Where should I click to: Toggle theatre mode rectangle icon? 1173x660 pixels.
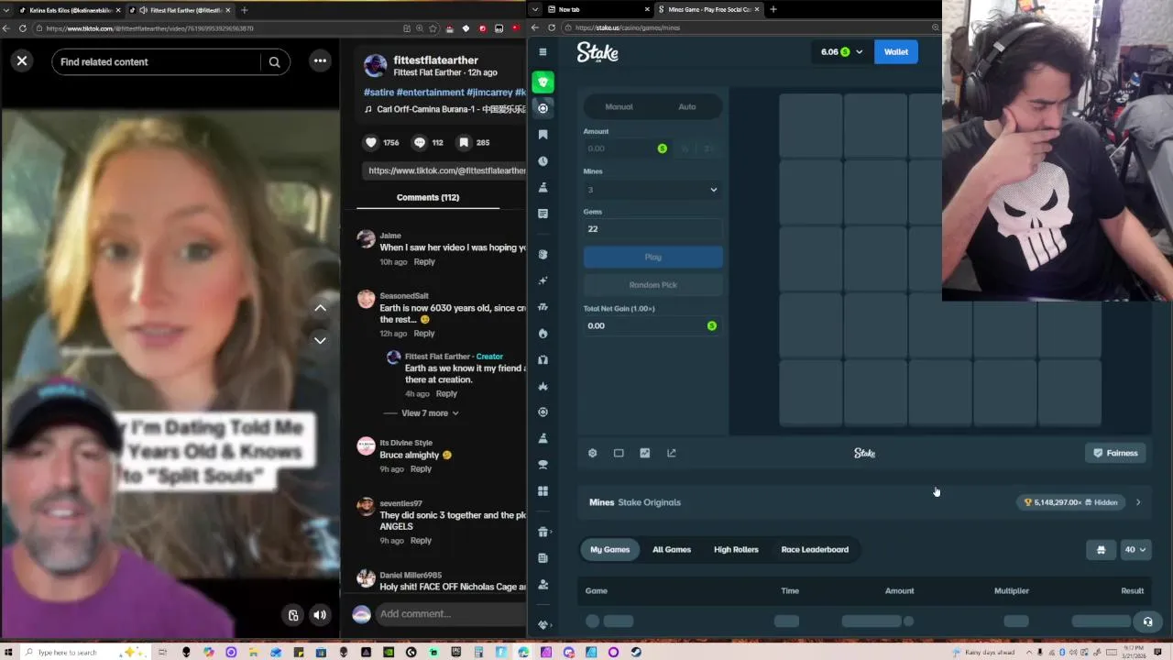[619, 453]
